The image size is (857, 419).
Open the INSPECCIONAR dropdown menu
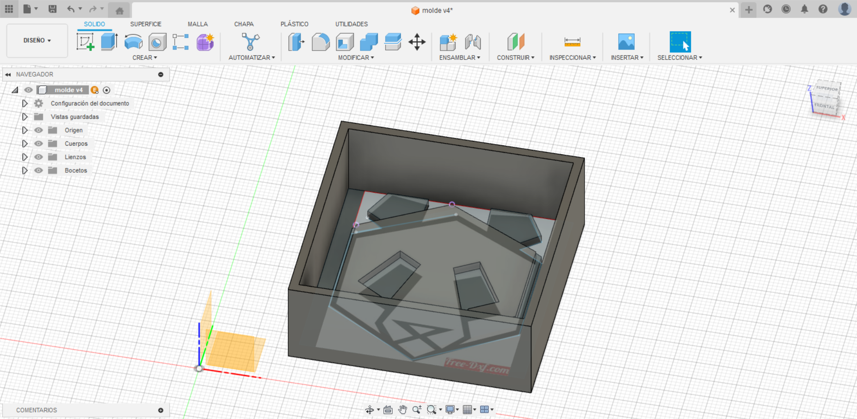coord(573,58)
